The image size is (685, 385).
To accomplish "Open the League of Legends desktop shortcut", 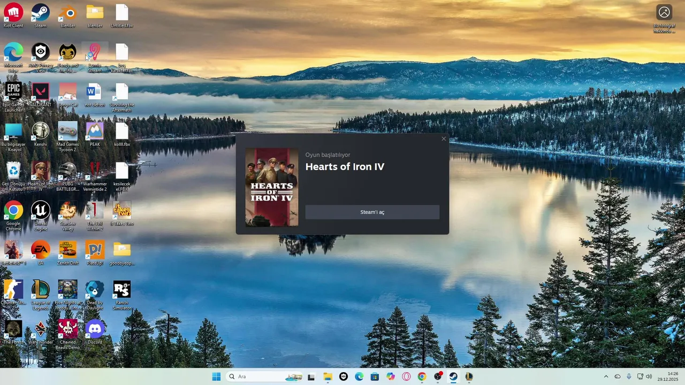I will point(41,295).
